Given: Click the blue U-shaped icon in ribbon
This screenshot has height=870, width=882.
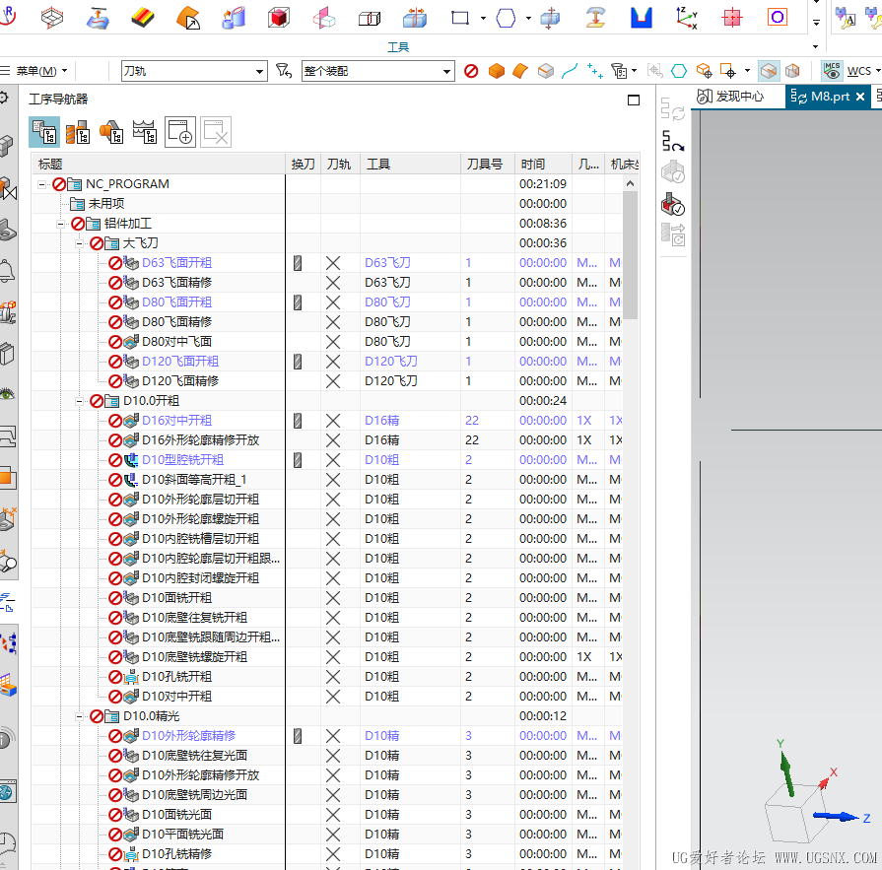Looking at the screenshot, I should 641,18.
